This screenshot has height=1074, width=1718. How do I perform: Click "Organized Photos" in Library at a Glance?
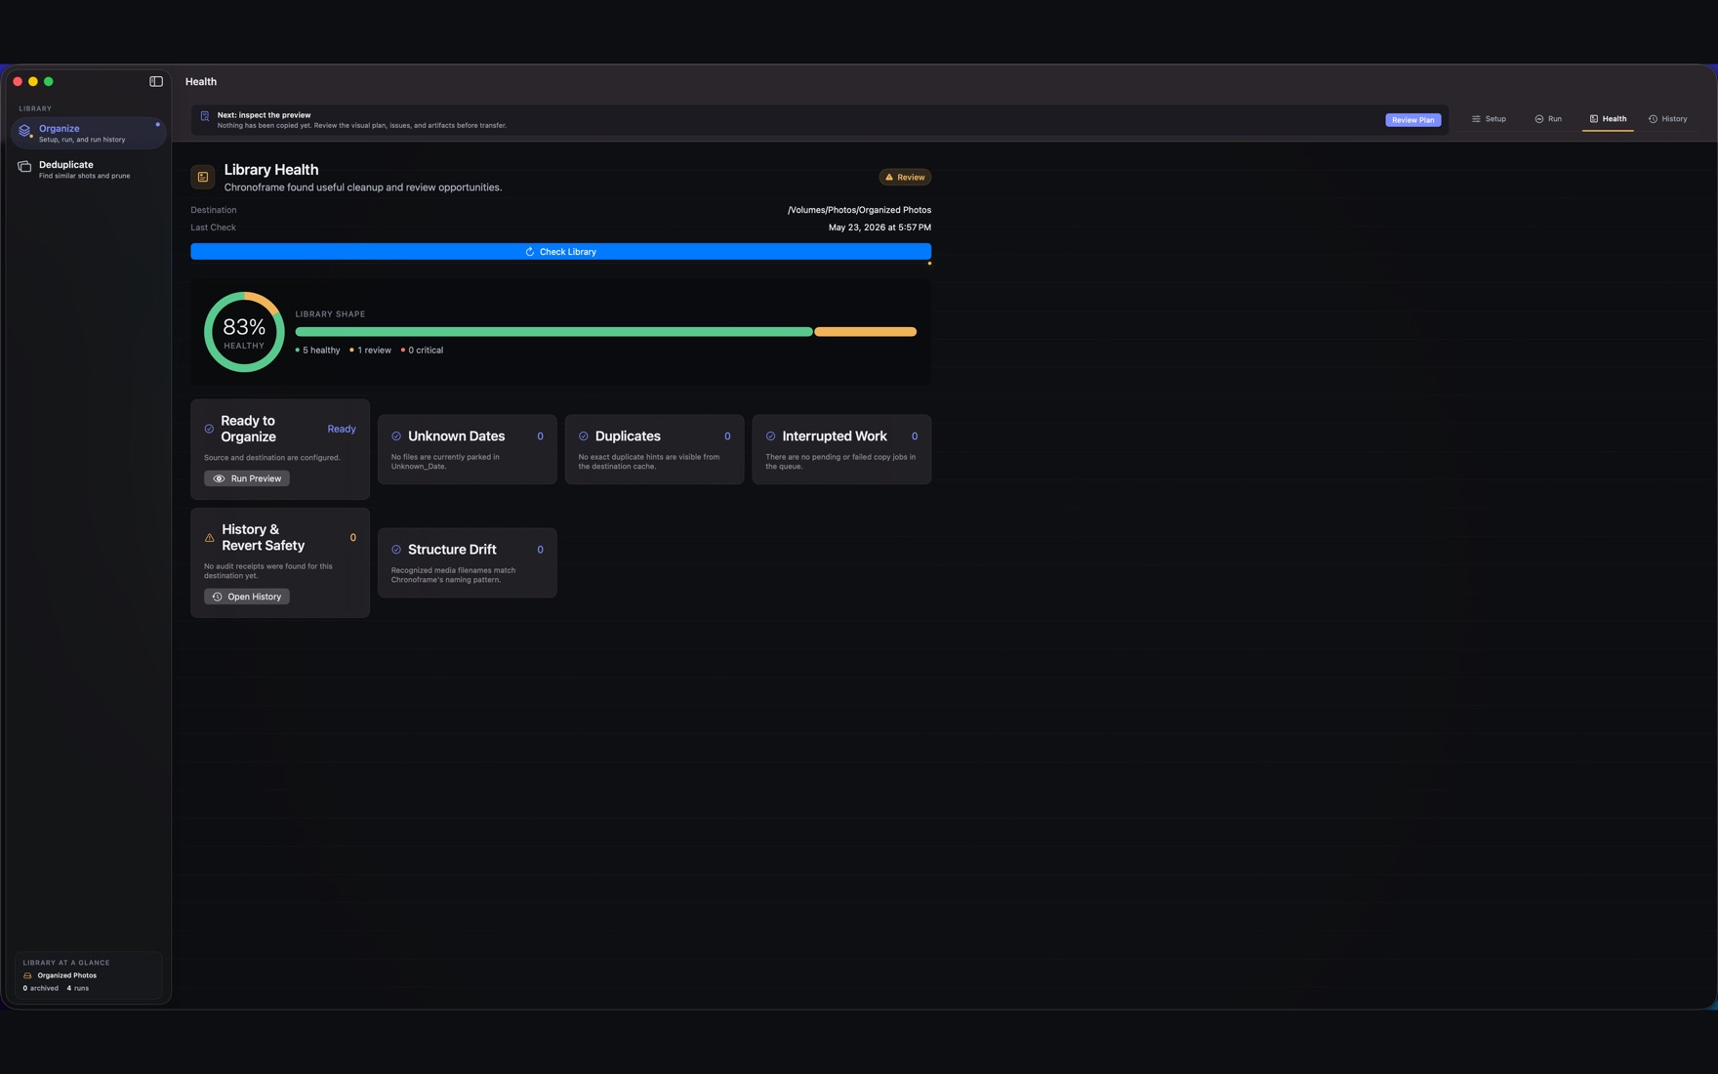67,975
